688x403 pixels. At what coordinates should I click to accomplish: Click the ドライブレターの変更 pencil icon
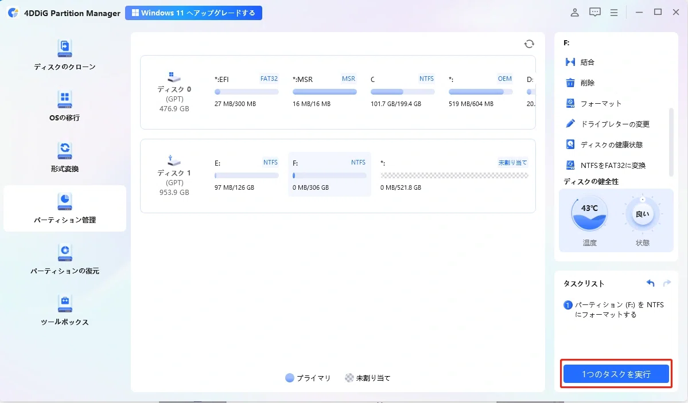coord(570,124)
